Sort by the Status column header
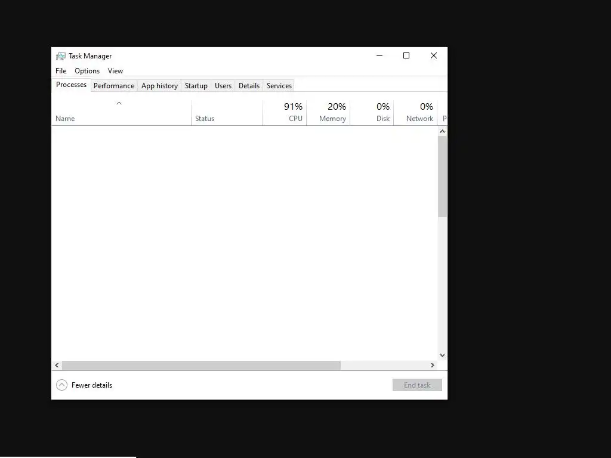This screenshot has width=611, height=458. 227,113
